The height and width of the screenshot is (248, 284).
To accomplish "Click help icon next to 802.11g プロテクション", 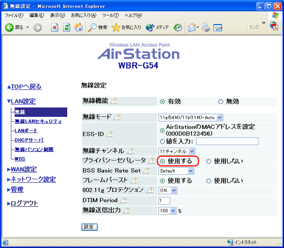I will [x=150, y=190].
